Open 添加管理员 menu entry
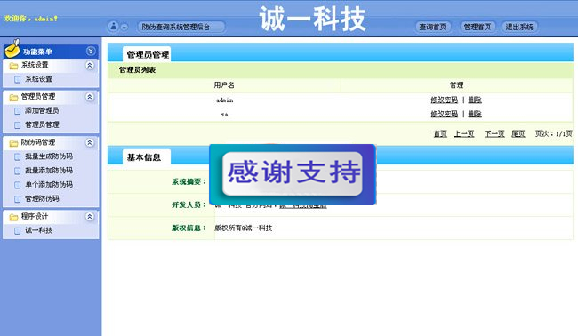This screenshot has height=336, width=578. (42, 110)
